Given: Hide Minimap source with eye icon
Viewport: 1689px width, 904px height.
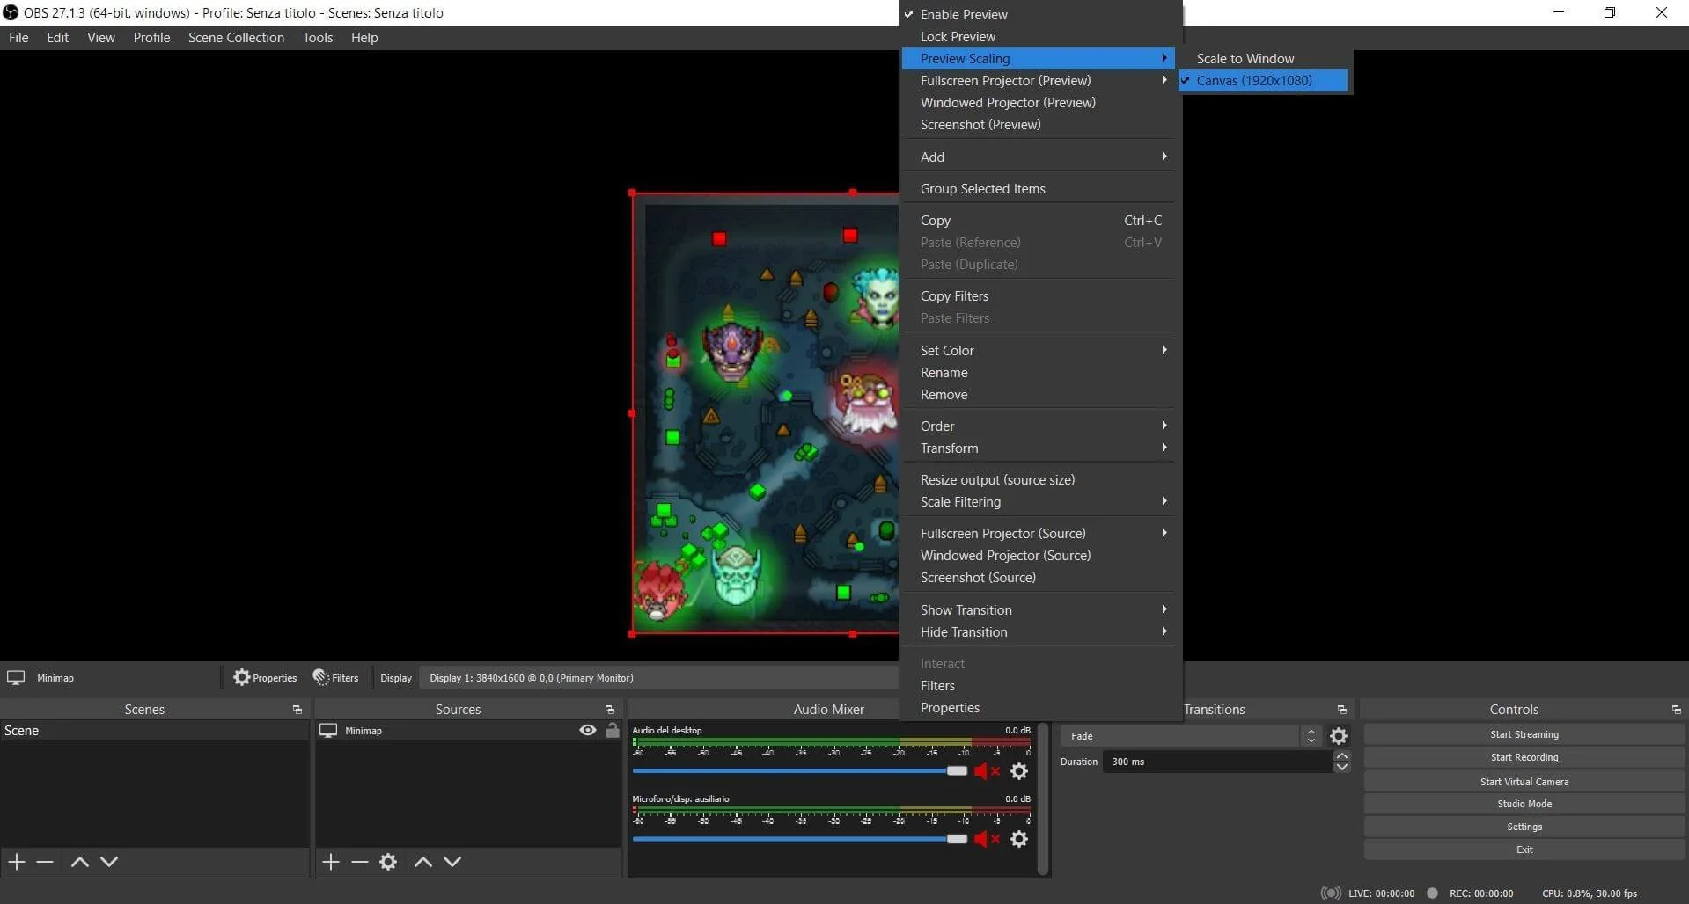Looking at the screenshot, I should (587, 731).
